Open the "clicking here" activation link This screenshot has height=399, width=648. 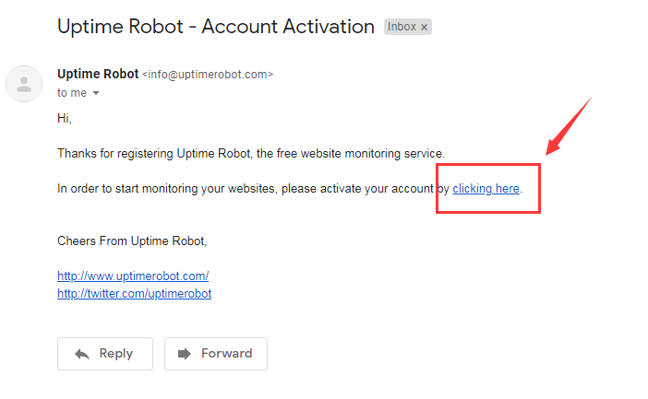(486, 189)
